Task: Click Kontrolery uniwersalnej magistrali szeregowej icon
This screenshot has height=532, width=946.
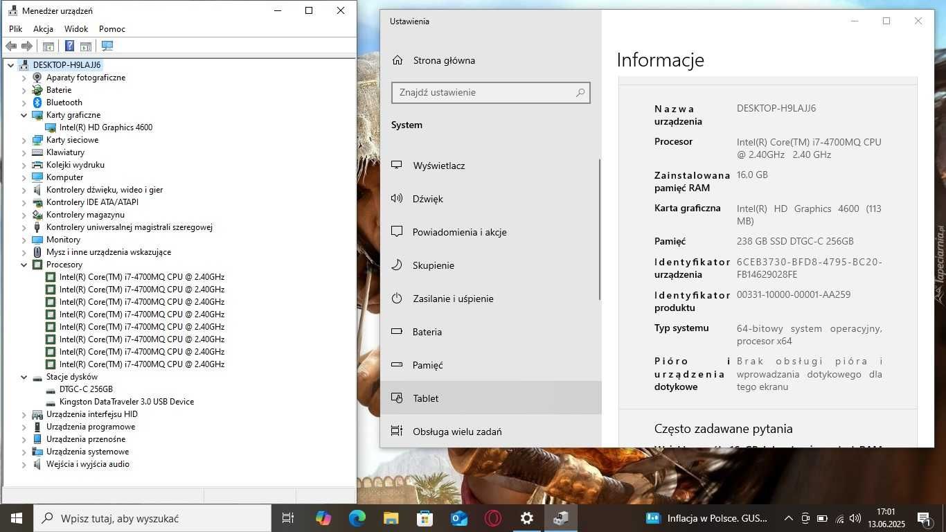Action: pos(37,227)
